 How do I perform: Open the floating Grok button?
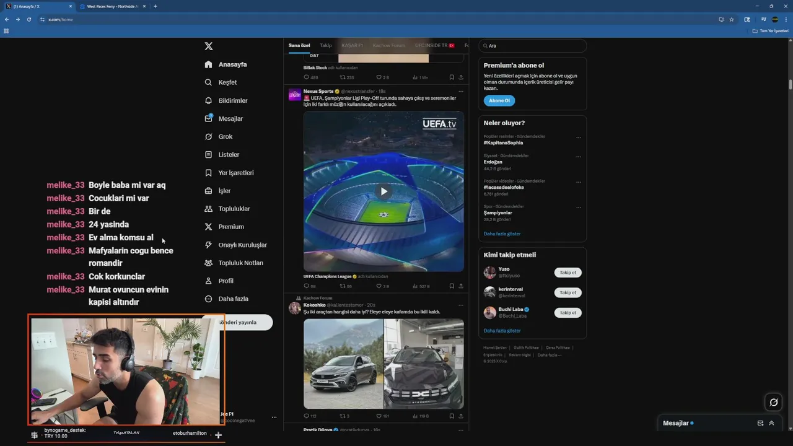[773, 403]
